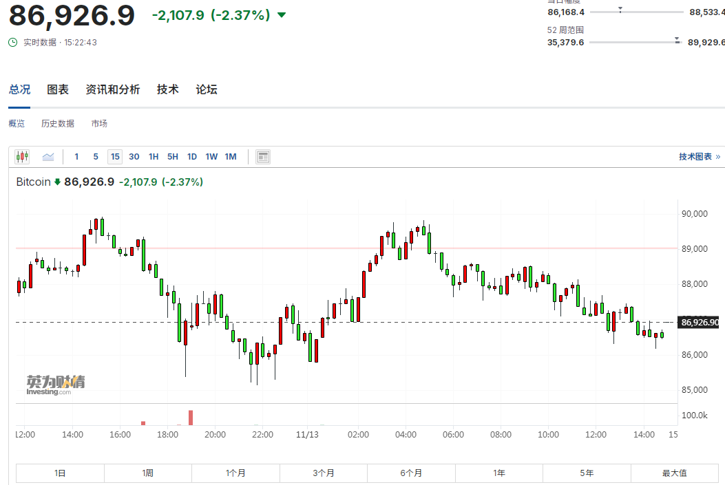Viewport: 725px width, 485px height.
Task: Switch chart to 1H interval
Action: click(153, 156)
